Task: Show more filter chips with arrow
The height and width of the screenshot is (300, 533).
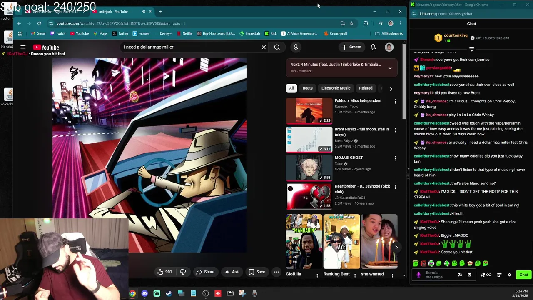Action: [391, 88]
